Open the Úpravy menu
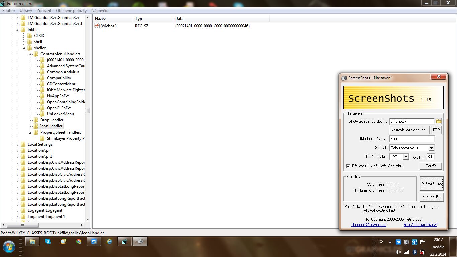This screenshot has height=257, width=457. (x=26, y=11)
